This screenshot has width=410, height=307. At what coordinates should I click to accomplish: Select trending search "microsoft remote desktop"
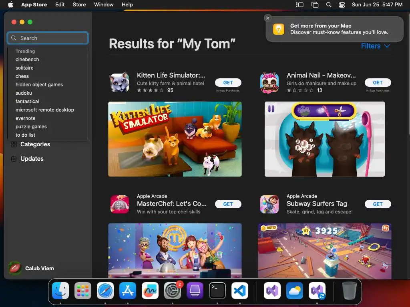(45, 110)
